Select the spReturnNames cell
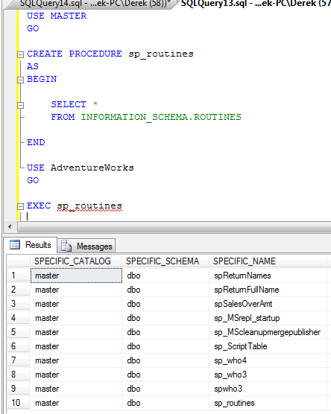 (x=268, y=276)
